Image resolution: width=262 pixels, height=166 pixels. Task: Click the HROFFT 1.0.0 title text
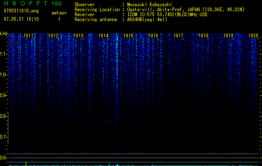[x=32, y=3]
